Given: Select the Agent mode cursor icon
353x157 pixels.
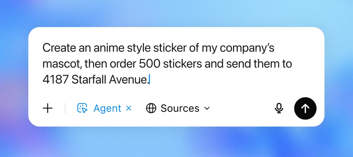Looking at the screenshot, I should pyautogui.click(x=82, y=108).
